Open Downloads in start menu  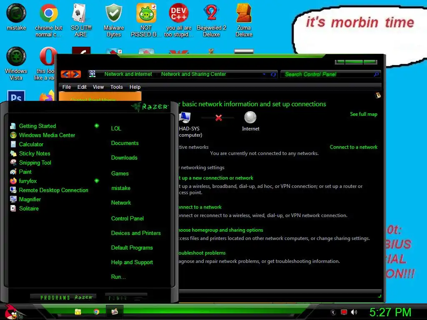click(x=124, y=157)
